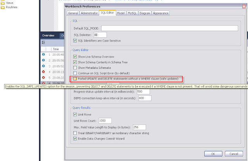Go to the Appearance tab
Image resolution: width=248 pixels, height=161 pixels.
pos(160,13)
